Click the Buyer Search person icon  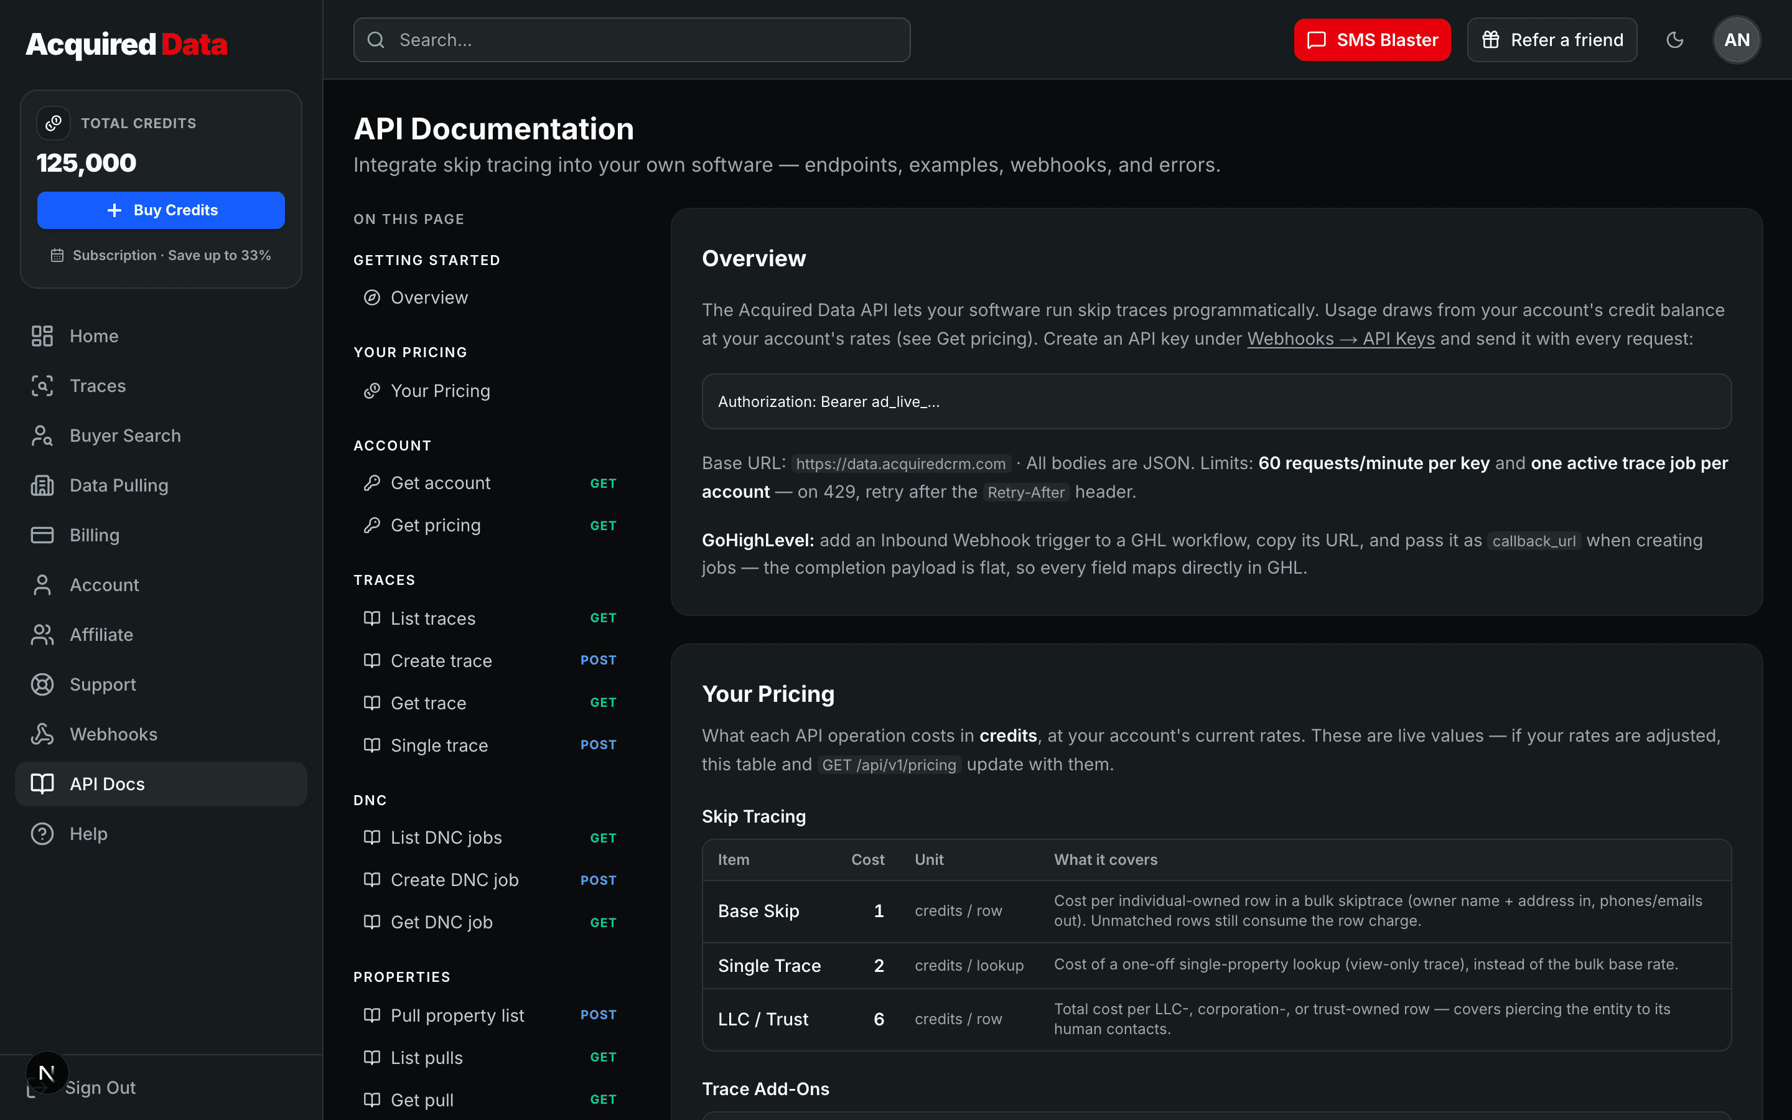click(42, 436)
